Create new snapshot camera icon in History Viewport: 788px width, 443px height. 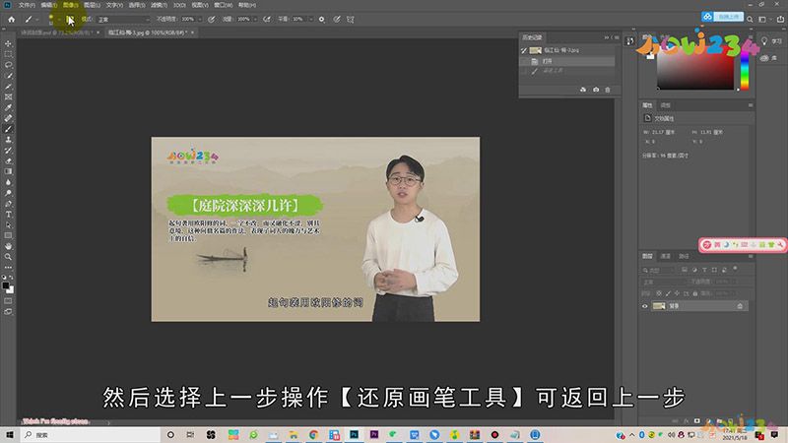click(x=596, y=90)
